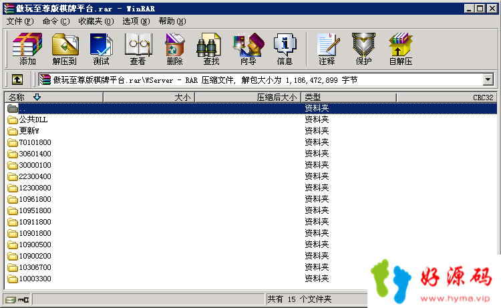501x308 pixels.
Task: Select folder name 10306700
Action: (x=35, y=267)
